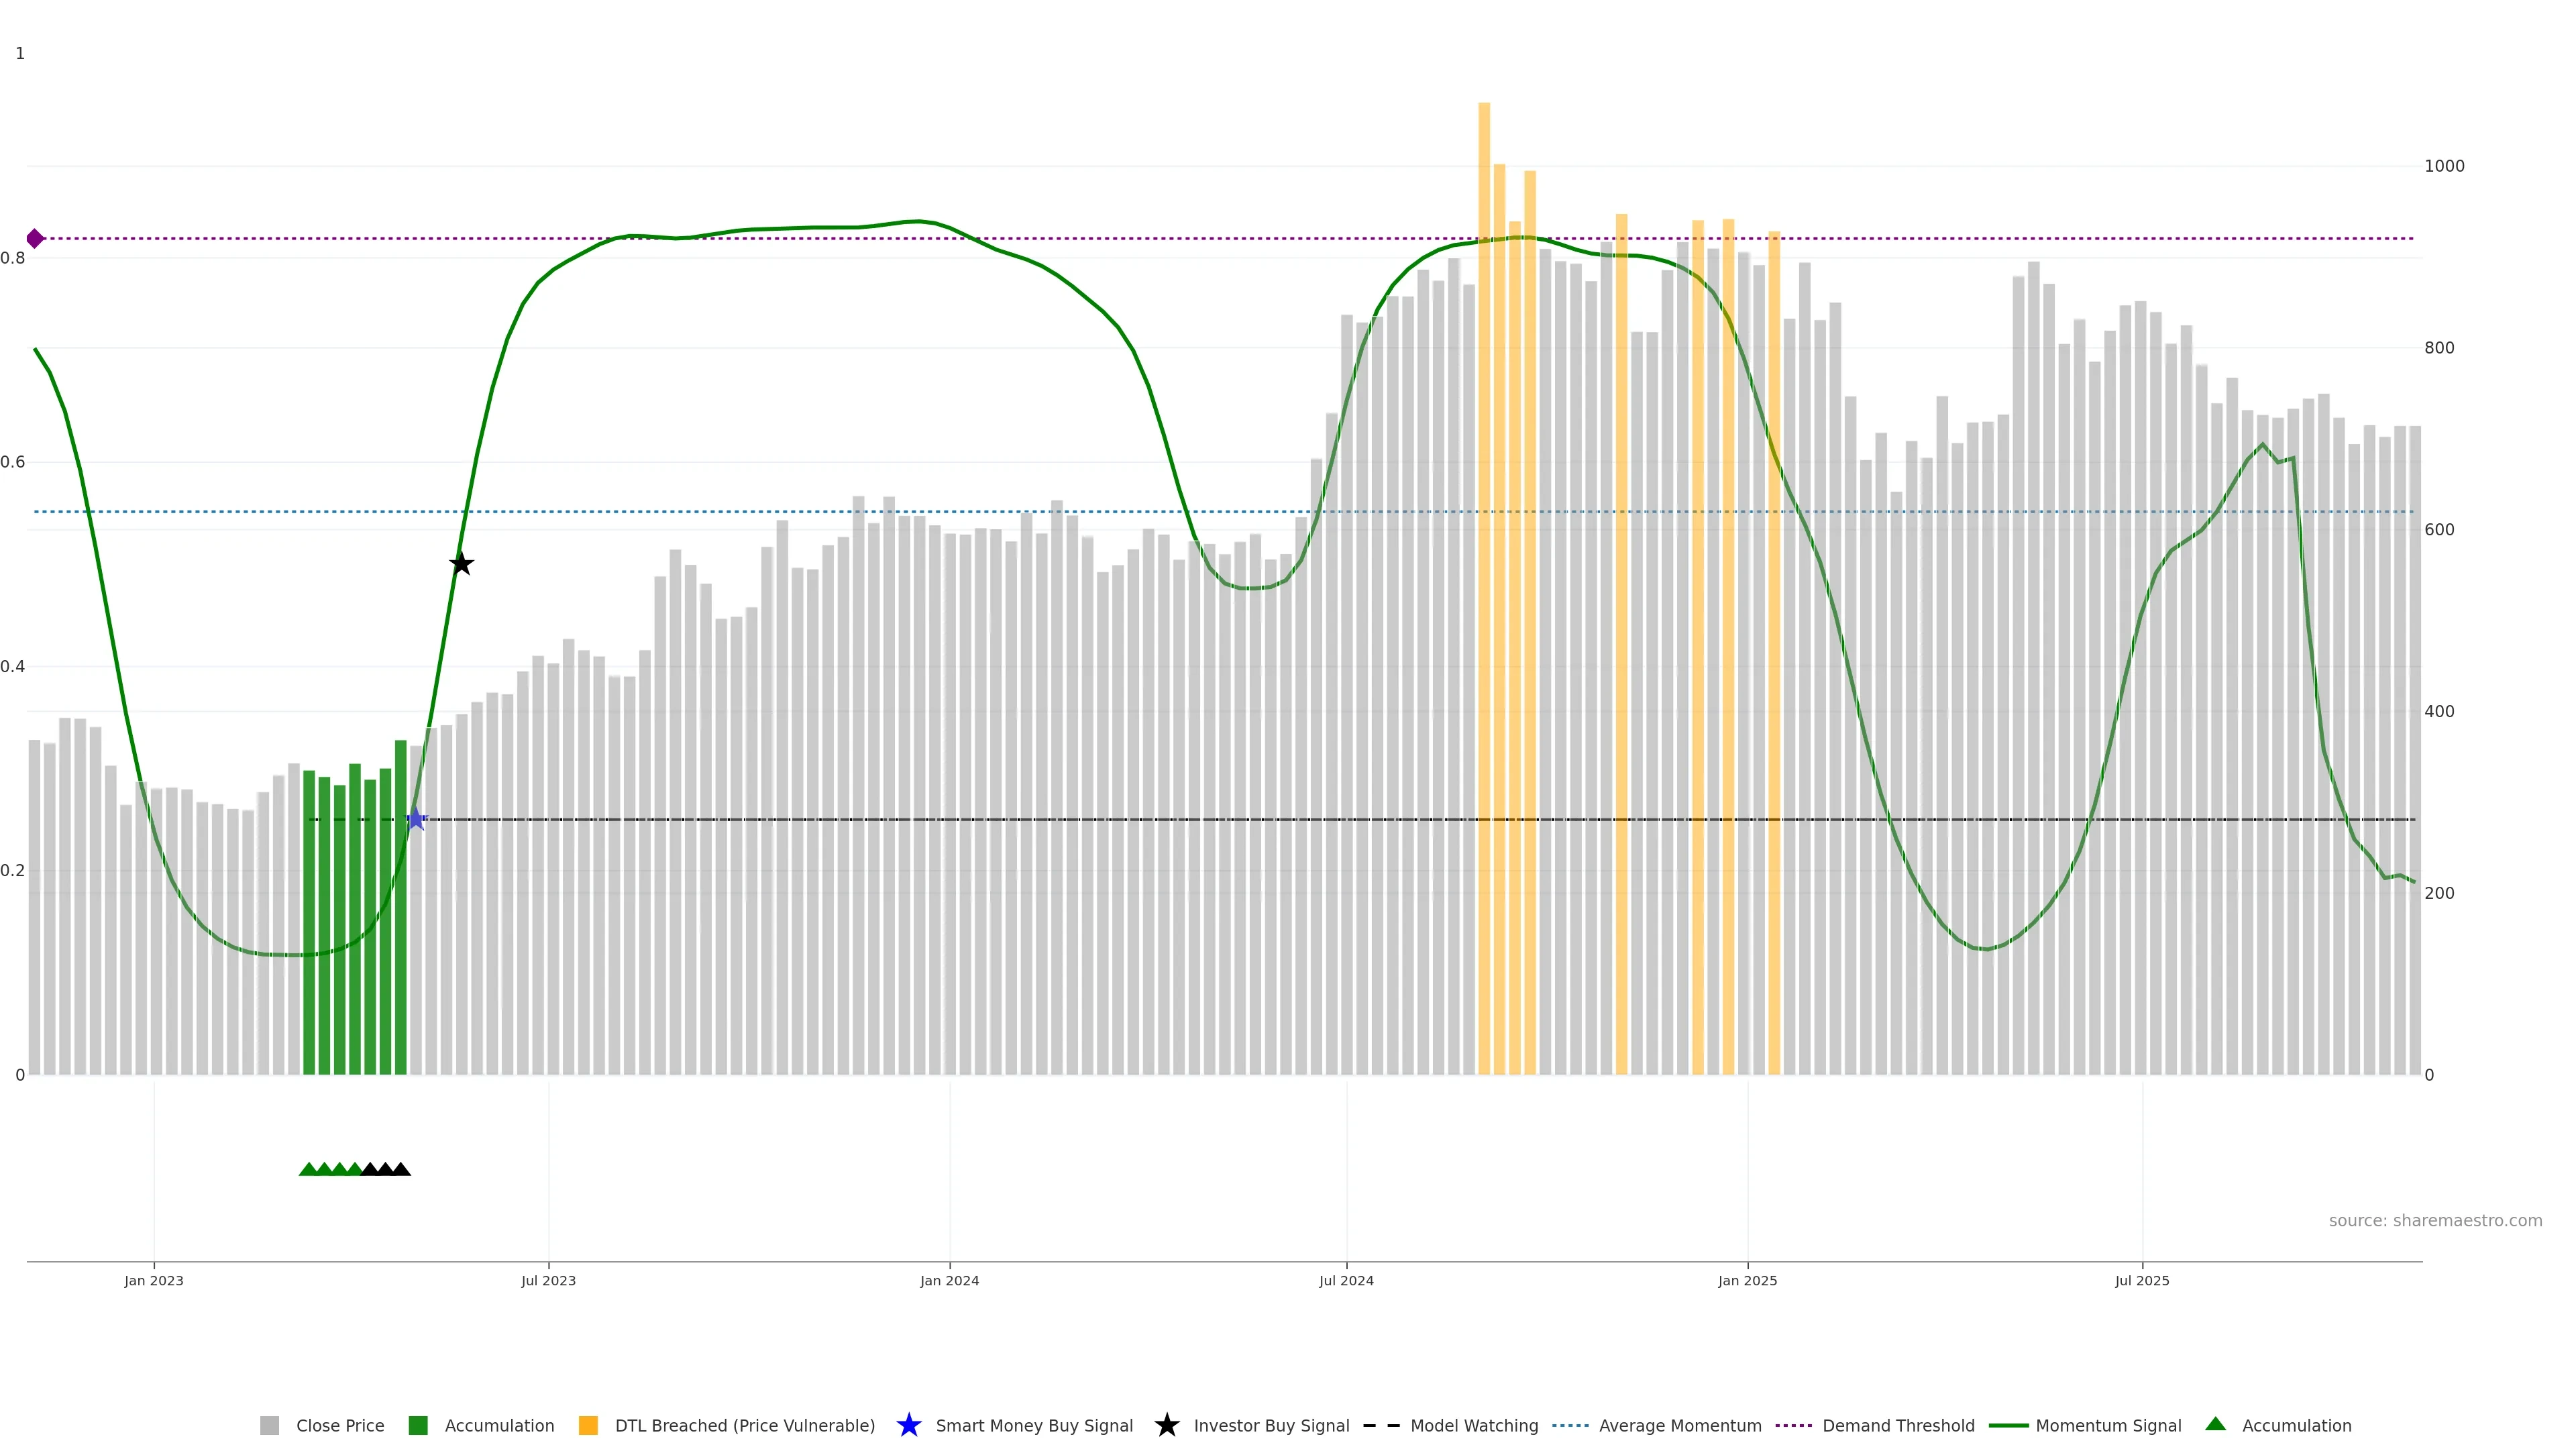Toggle DTL Breached legend entry
The height and width of the screenshot is (1449, 2576).
pyautogui.click(x=744, y=1425)
